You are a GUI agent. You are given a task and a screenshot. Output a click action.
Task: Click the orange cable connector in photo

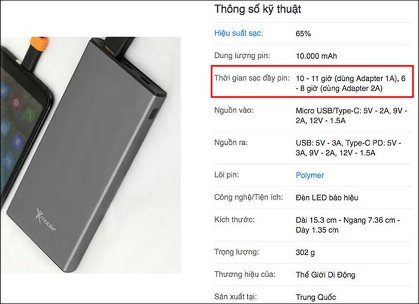[40, 42]
